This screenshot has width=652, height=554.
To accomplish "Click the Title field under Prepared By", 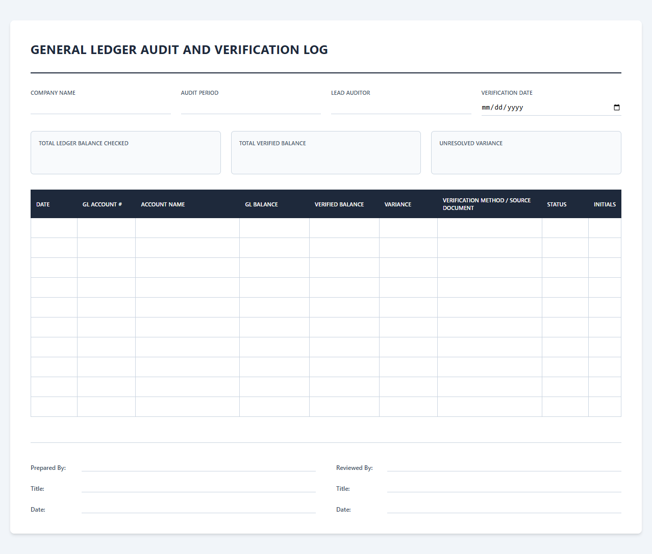I will (x=198, y=487).
